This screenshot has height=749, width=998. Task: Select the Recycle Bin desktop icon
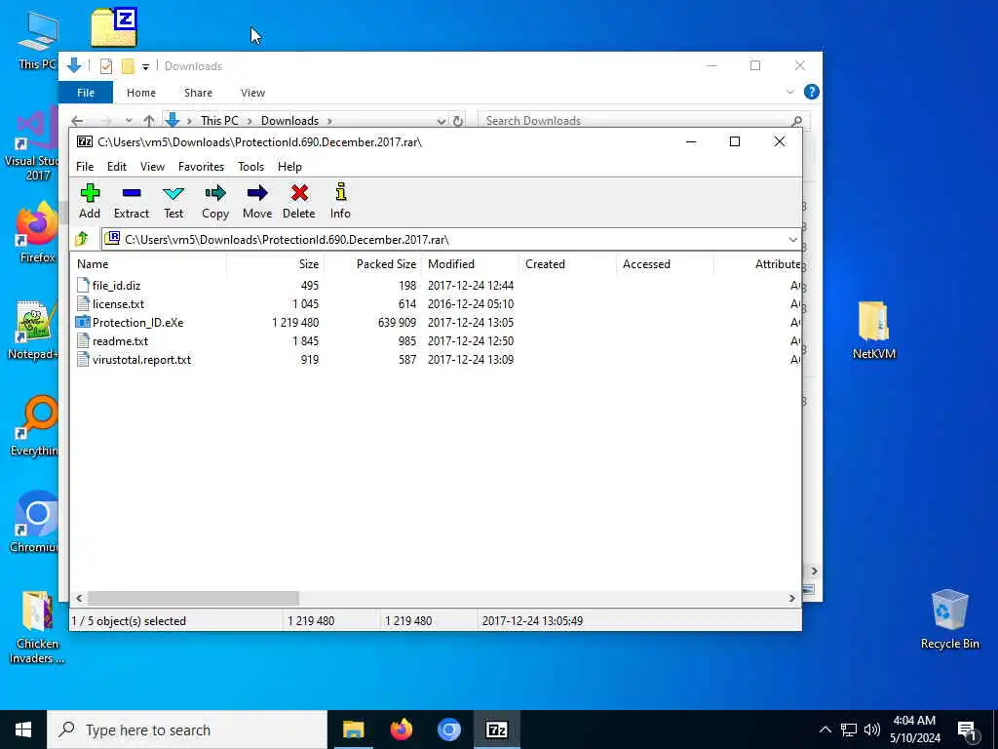(x=949, y=619)
